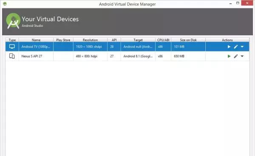
Task: Select the Nexus S API 27 name cell
Action: pyautogui.click(x=36, y=56)
